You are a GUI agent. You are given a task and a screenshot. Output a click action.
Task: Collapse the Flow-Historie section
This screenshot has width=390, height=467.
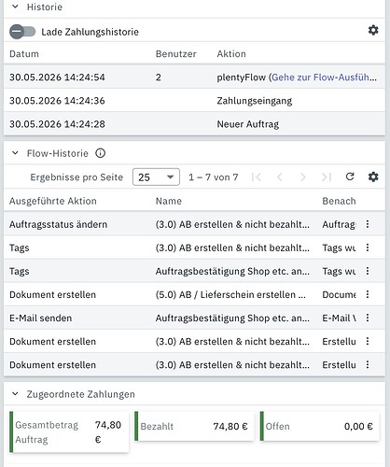point(15,153)
